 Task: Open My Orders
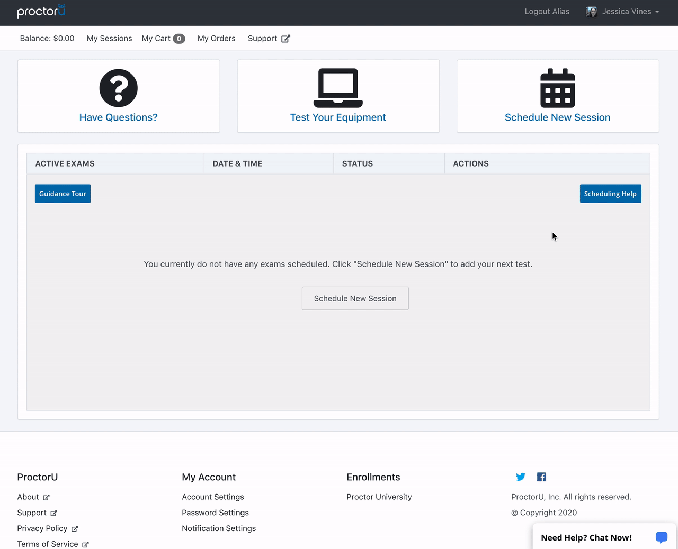pyautogui.click(x=216, y=39)
